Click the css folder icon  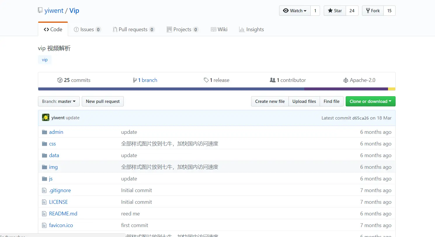44,144
